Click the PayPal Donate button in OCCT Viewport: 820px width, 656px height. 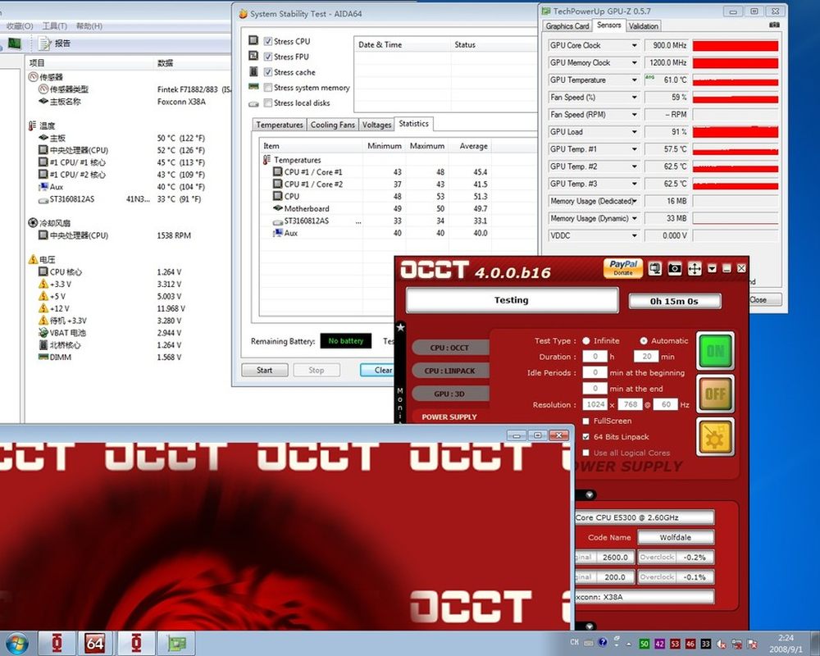point(622,268)
